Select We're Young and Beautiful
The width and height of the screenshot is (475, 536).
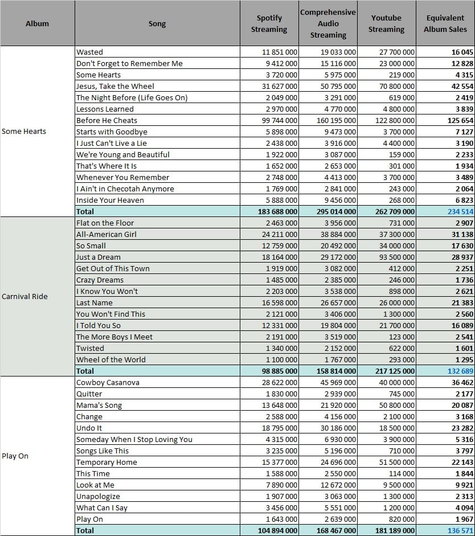(157, 154)
